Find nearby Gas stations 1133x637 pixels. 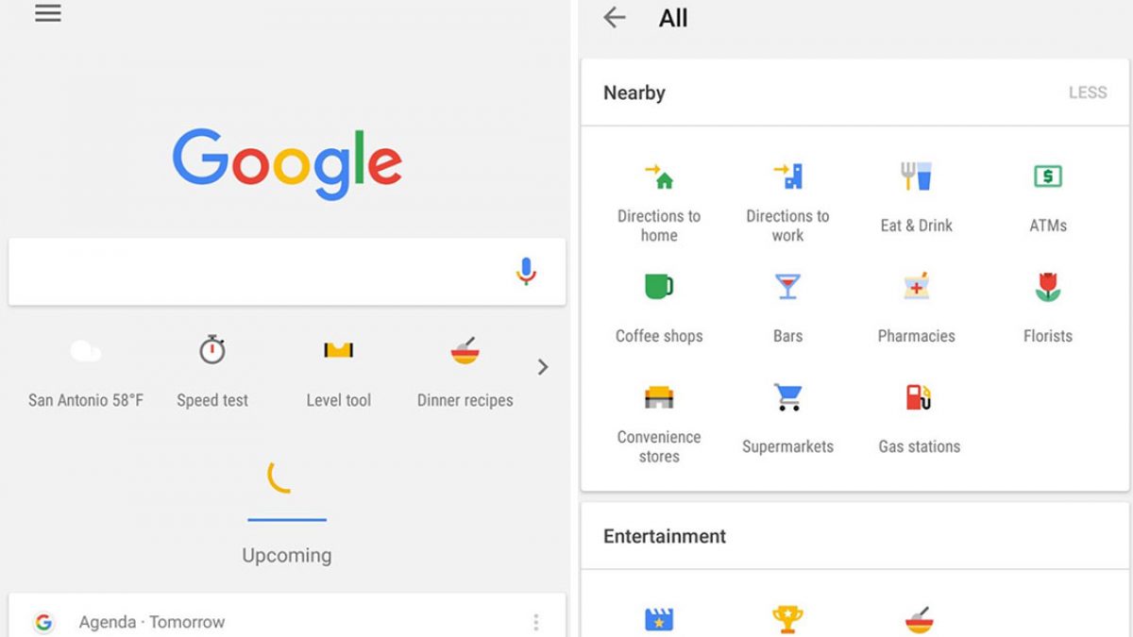[x=920, y=418]
